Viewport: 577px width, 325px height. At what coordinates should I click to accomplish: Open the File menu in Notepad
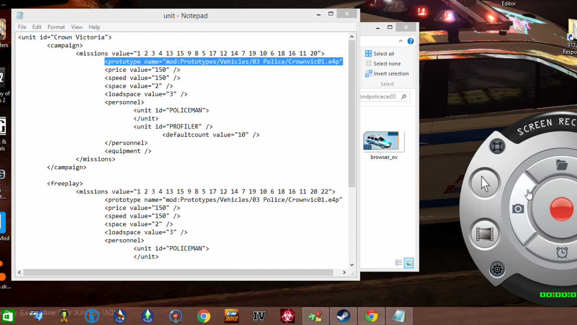(x=22, y=27)
